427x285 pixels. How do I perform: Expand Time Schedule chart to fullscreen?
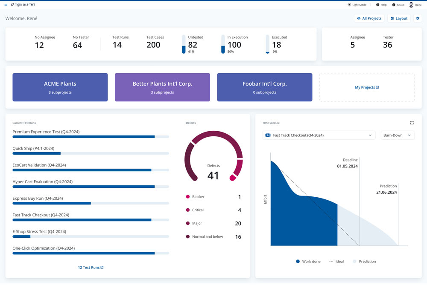pos(412,123)
